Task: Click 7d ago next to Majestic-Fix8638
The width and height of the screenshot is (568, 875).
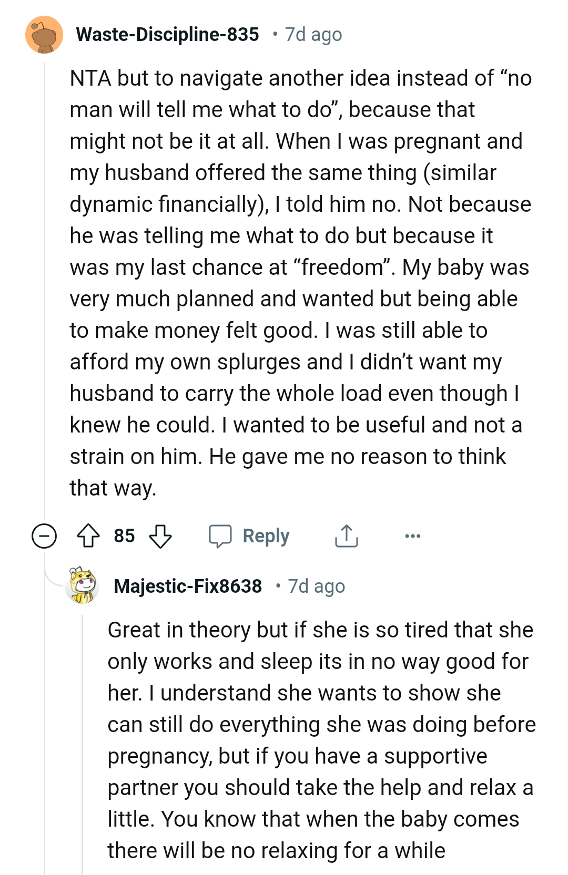Action: point(316,586)
